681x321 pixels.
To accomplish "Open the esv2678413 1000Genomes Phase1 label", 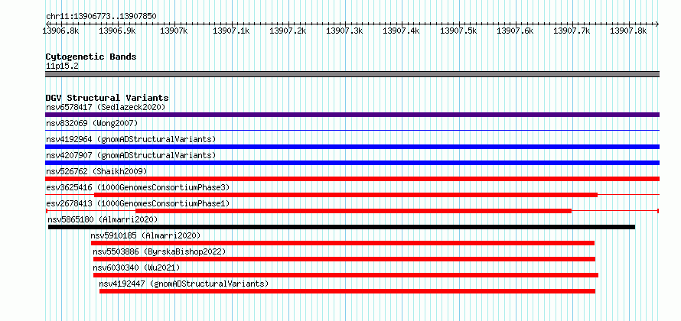I will tap(138, 203).
